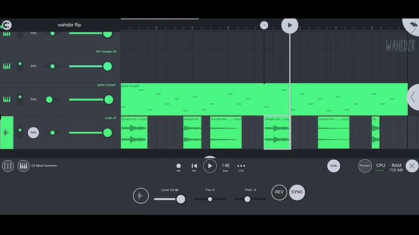
Task: Click the horizontal scrollbar above the ruler
Action: (x=160, y=19)
